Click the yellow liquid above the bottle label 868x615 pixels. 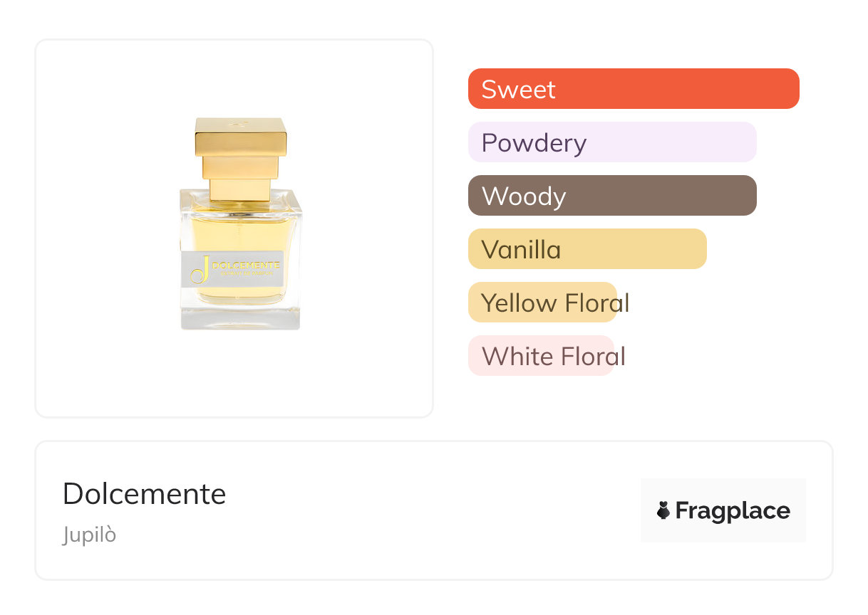pos(240,233)
